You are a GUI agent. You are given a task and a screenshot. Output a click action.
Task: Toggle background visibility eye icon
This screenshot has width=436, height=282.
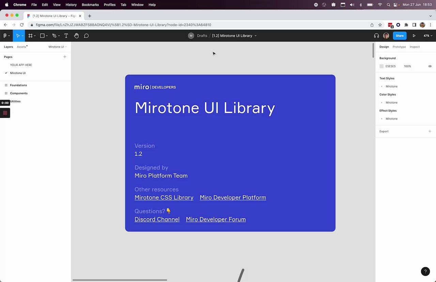[x=430, y=66]
